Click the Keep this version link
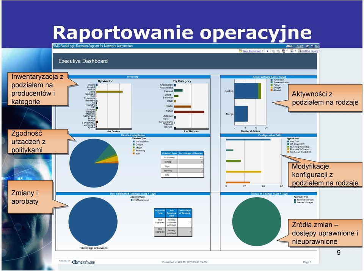The image size is (364, 271). coord(252,51)
